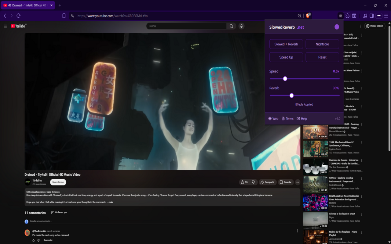The width and height of the screenshot is (391, 244).
Task: Open options for GRACE Soaking worship video
Action: pyautogui.click(x=362, y=178)
